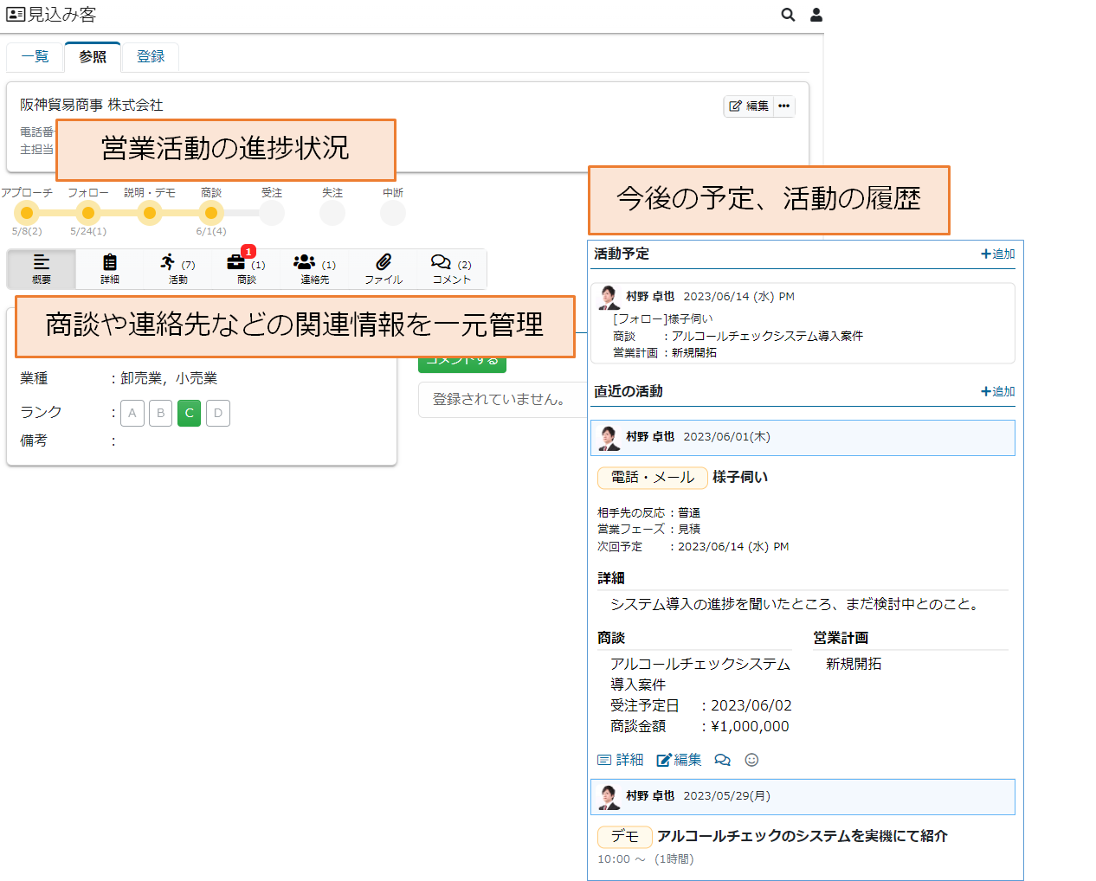This screenshot has height=881, width=1096.
Task: Click the 編集 button for the company
Action: click(749, 106)
